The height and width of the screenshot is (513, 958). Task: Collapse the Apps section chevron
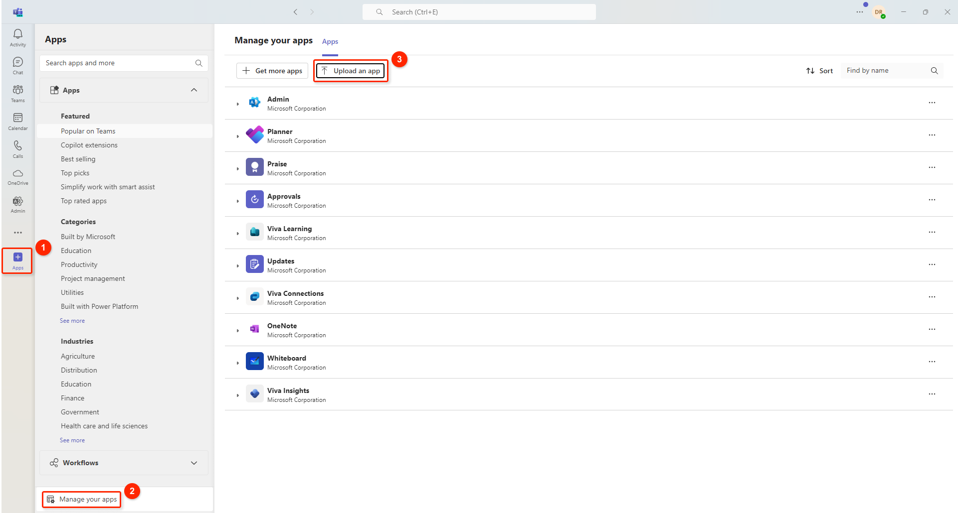tap(194, 90)
